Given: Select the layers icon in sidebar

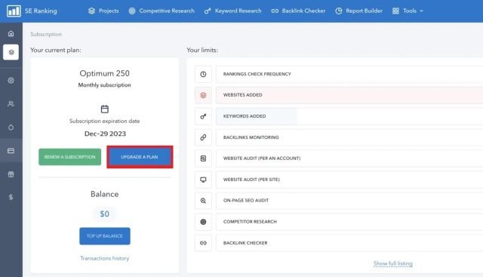Looking at the screenshot, I should (11, 52).
